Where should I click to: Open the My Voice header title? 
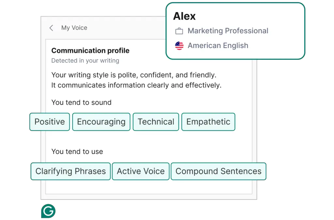(x=74, y=28)
